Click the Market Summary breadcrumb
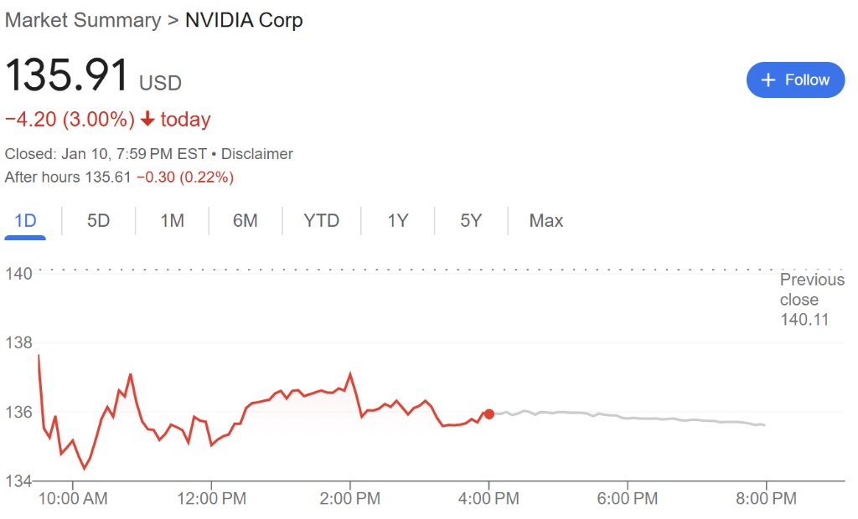This screenshot has width=858, height=519. pos(83,21)
